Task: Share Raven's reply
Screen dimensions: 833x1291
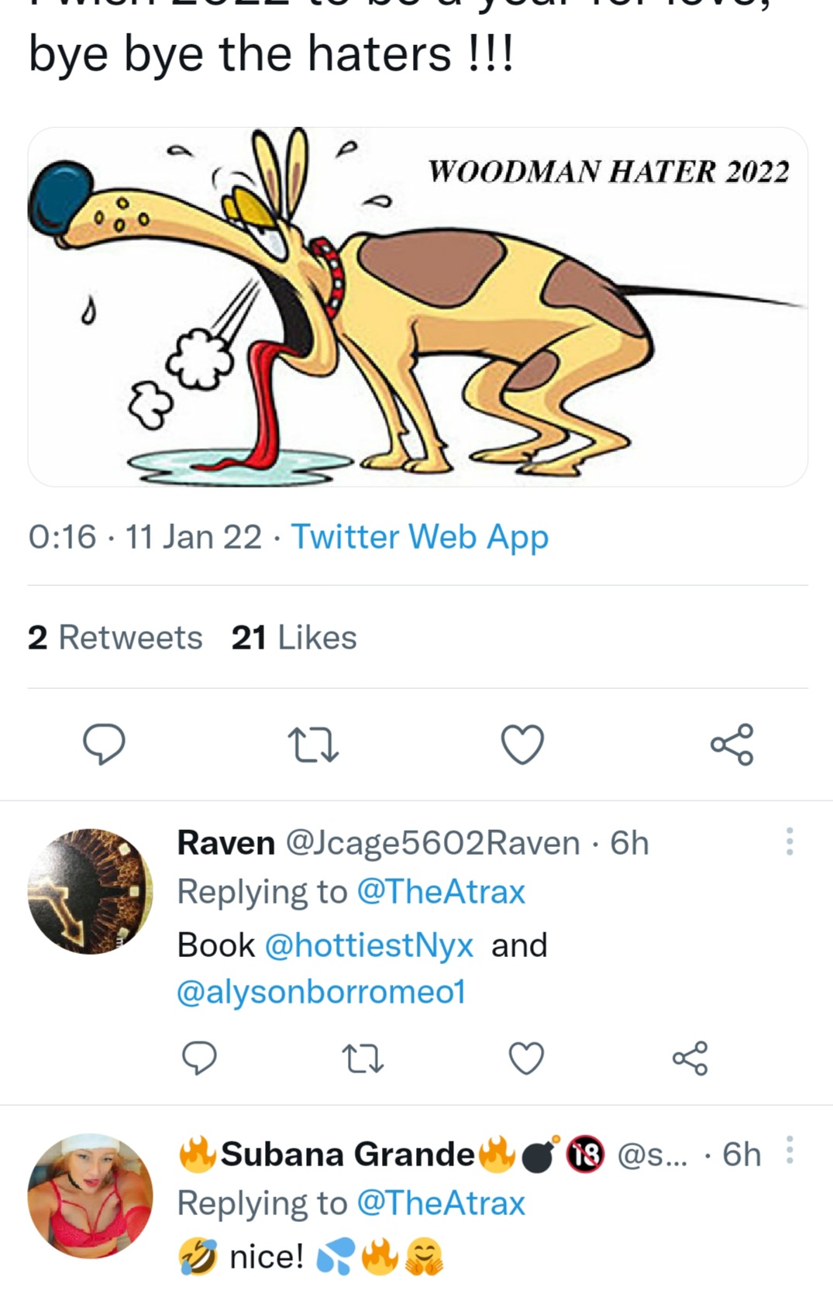Action: (690, 1059)
